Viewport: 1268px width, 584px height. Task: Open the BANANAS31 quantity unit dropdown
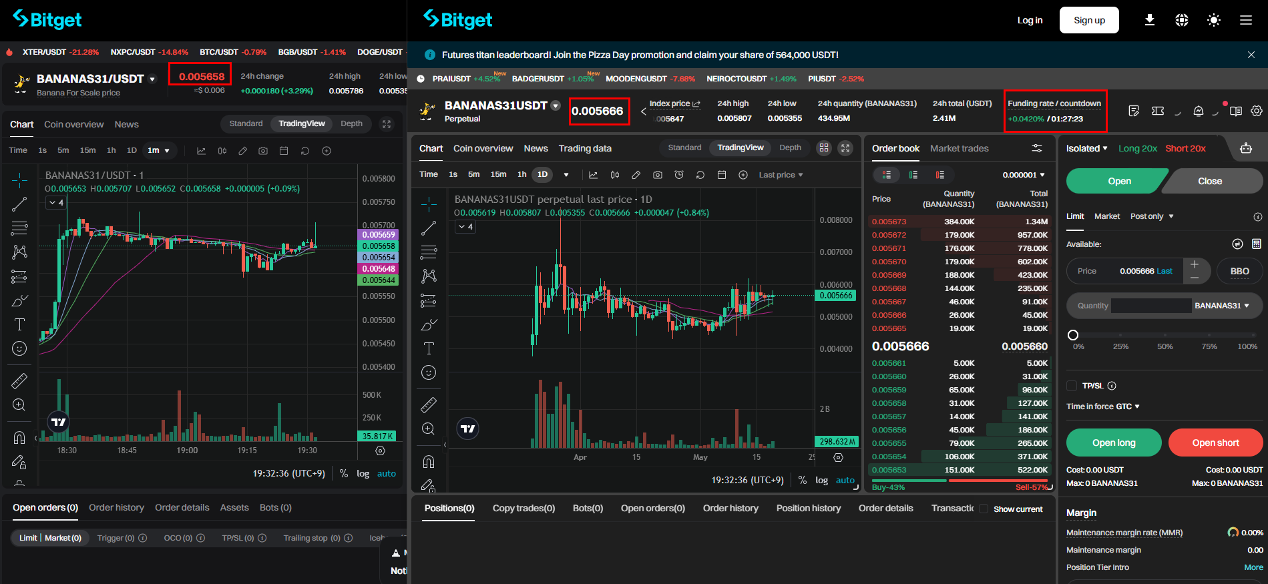tap(1222, 306)
